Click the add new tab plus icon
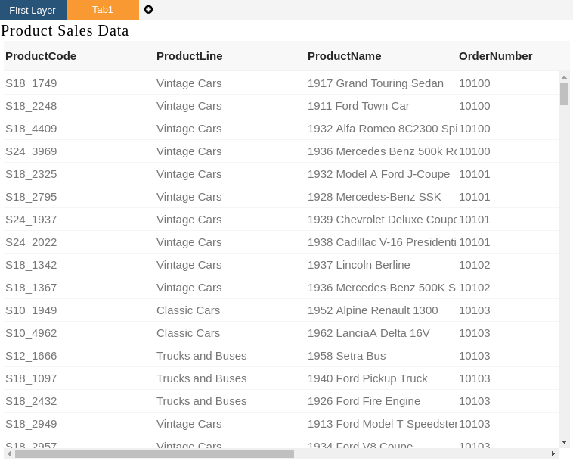Viewport: 573px width, 461px height. (148, 10)
